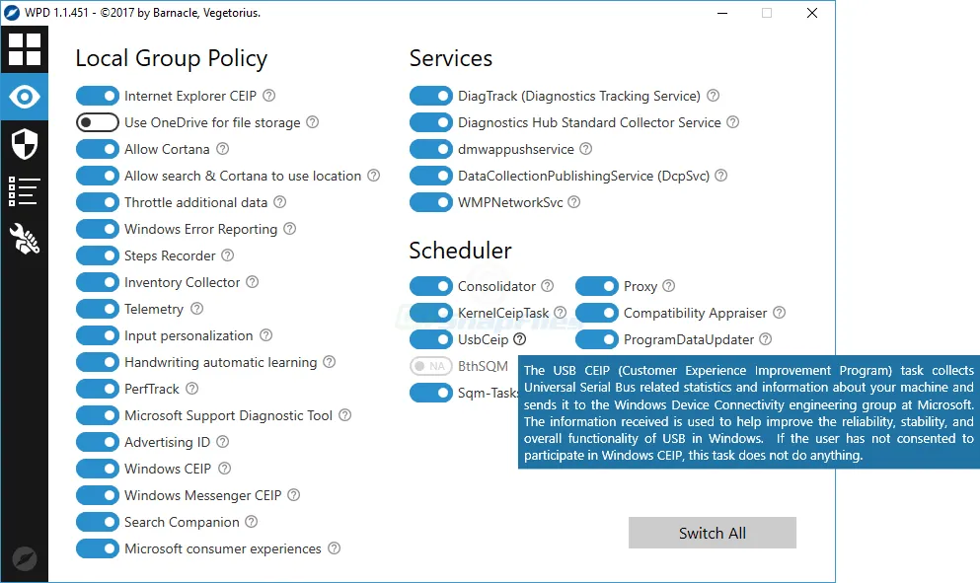This screenshot has width=980, height=583.
Task: Show help for Handwriting automatic learning
Action: 330,362
